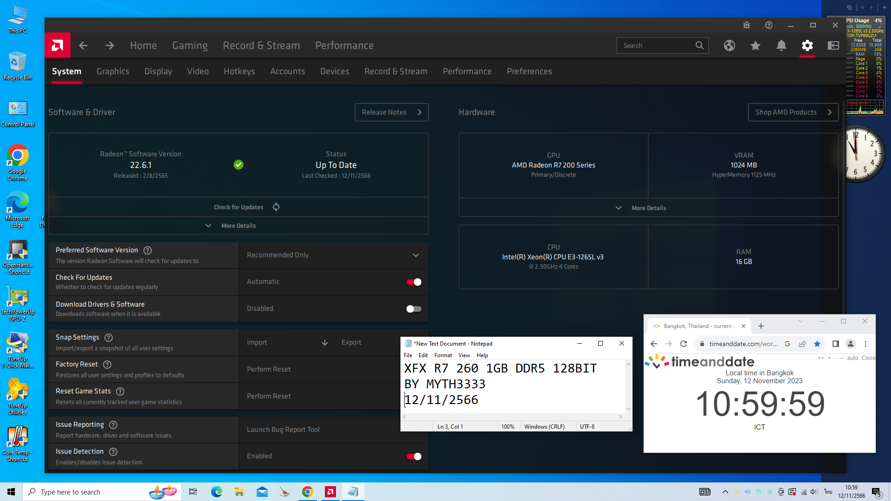Open Recommended Only dropdown

333,255
